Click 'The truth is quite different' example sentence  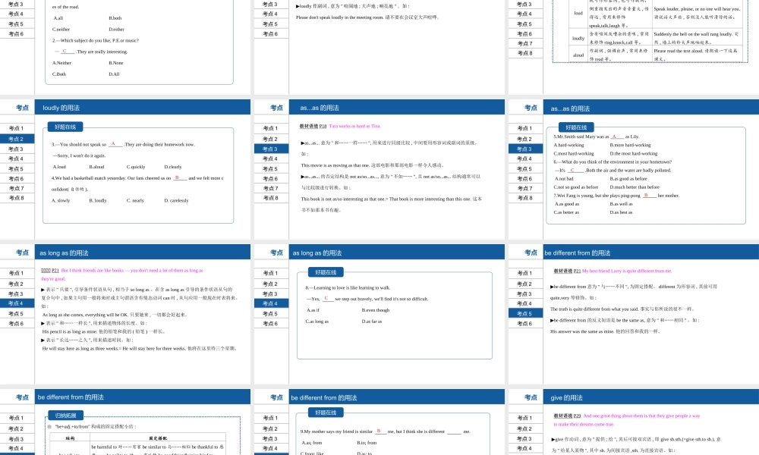pyautogui.click(x=589, y=309)
